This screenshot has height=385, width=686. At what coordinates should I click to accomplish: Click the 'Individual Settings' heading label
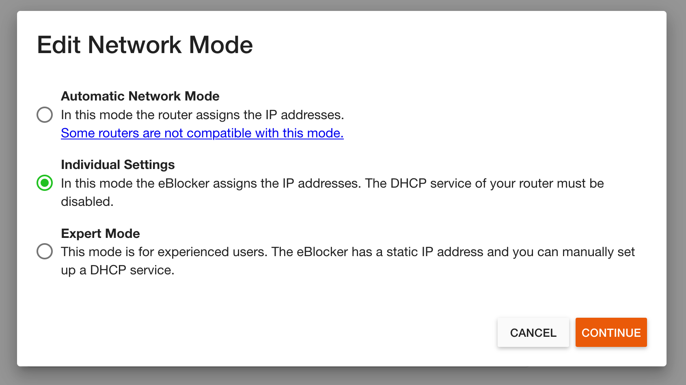click(x=118, y=165)
